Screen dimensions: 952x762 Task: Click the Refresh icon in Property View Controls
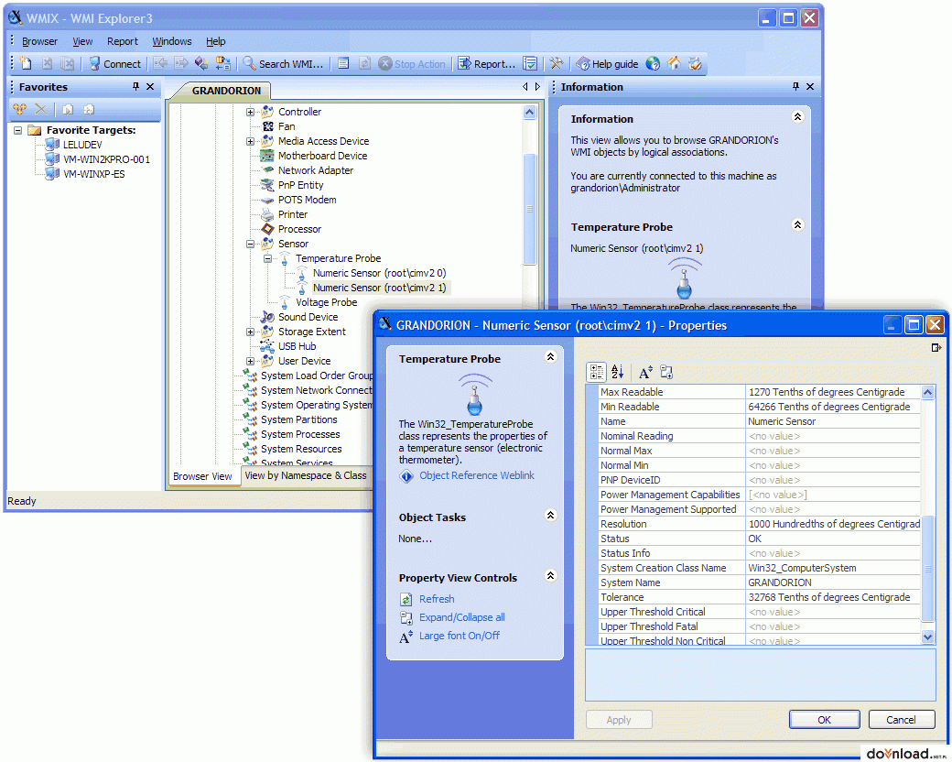tap(406, 600)
